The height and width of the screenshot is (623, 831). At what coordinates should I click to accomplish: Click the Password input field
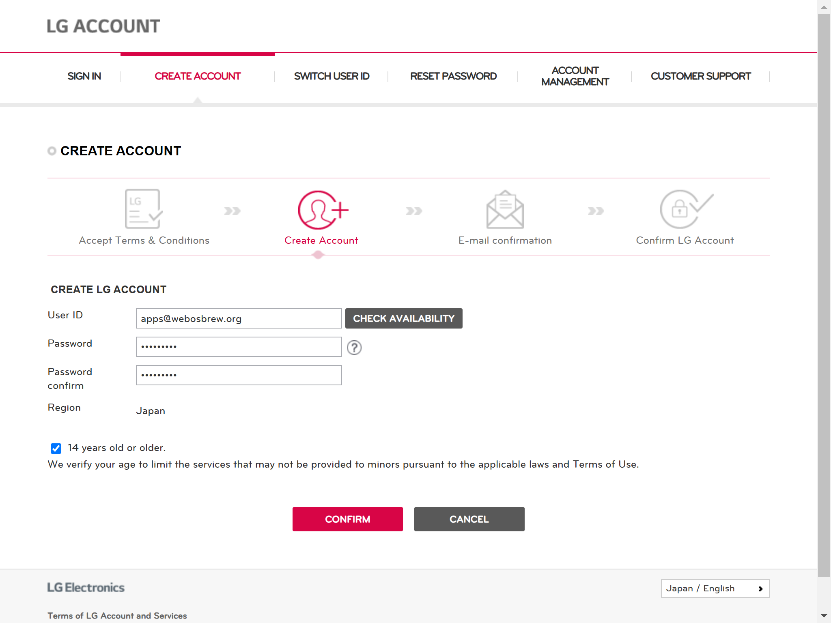(x=239, y=347)
